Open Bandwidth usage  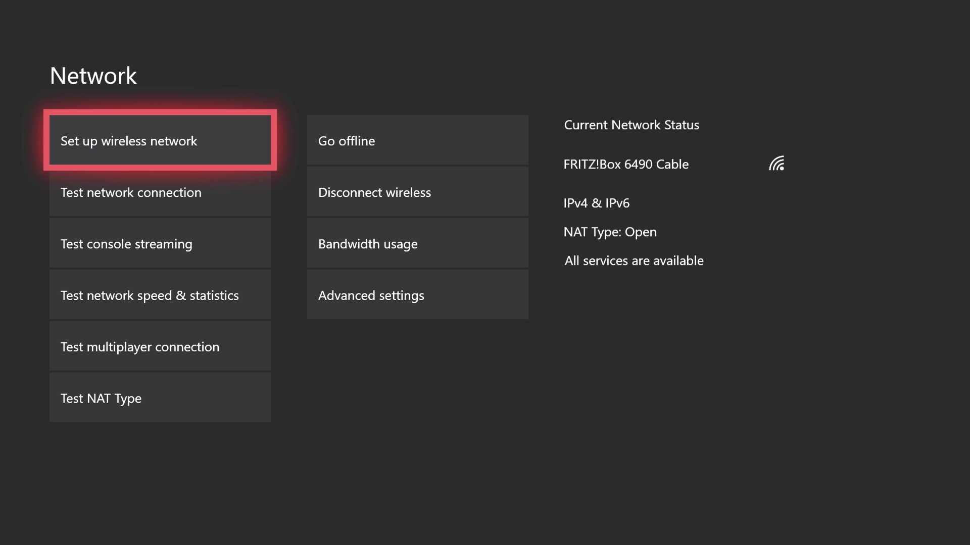coord(417,244)
